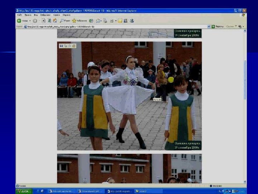Viewport: 258px width, 194px height.
Task: Click the top partially visible pavement photo
Action: coord(129,33)
